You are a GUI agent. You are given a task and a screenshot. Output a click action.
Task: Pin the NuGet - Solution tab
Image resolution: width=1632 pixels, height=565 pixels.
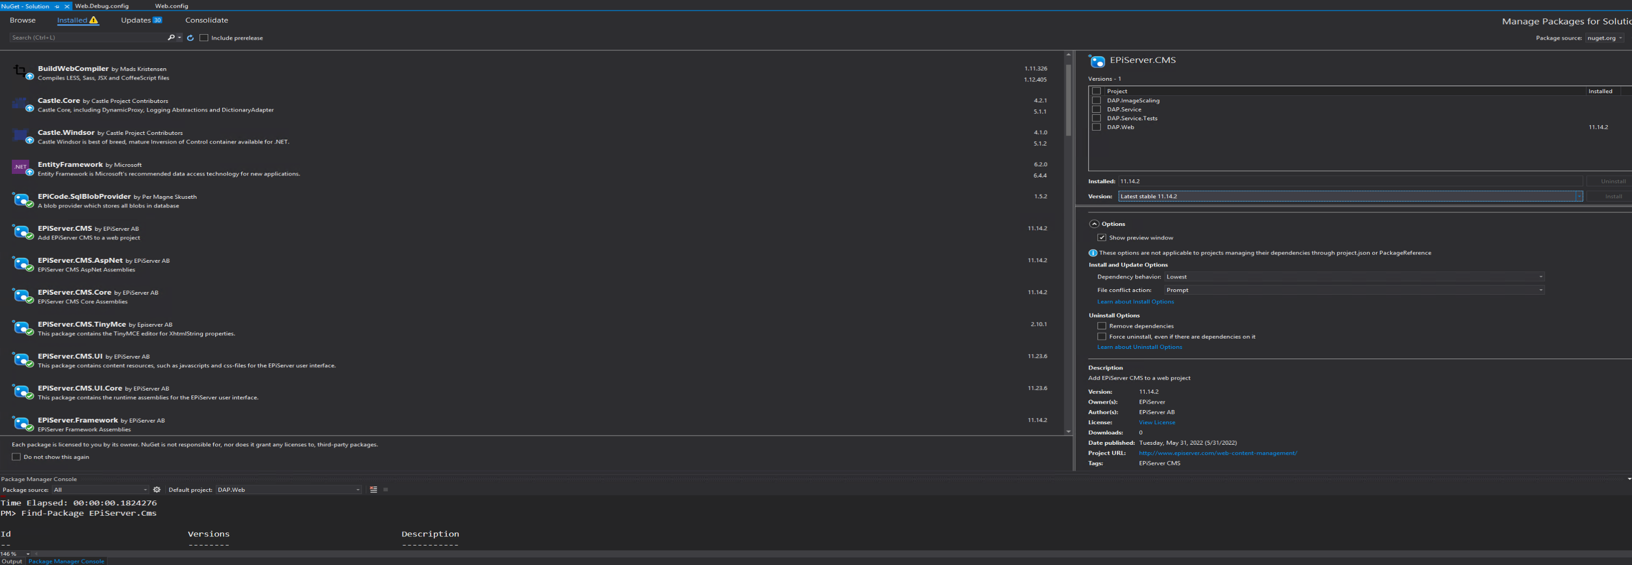(57, 7)
